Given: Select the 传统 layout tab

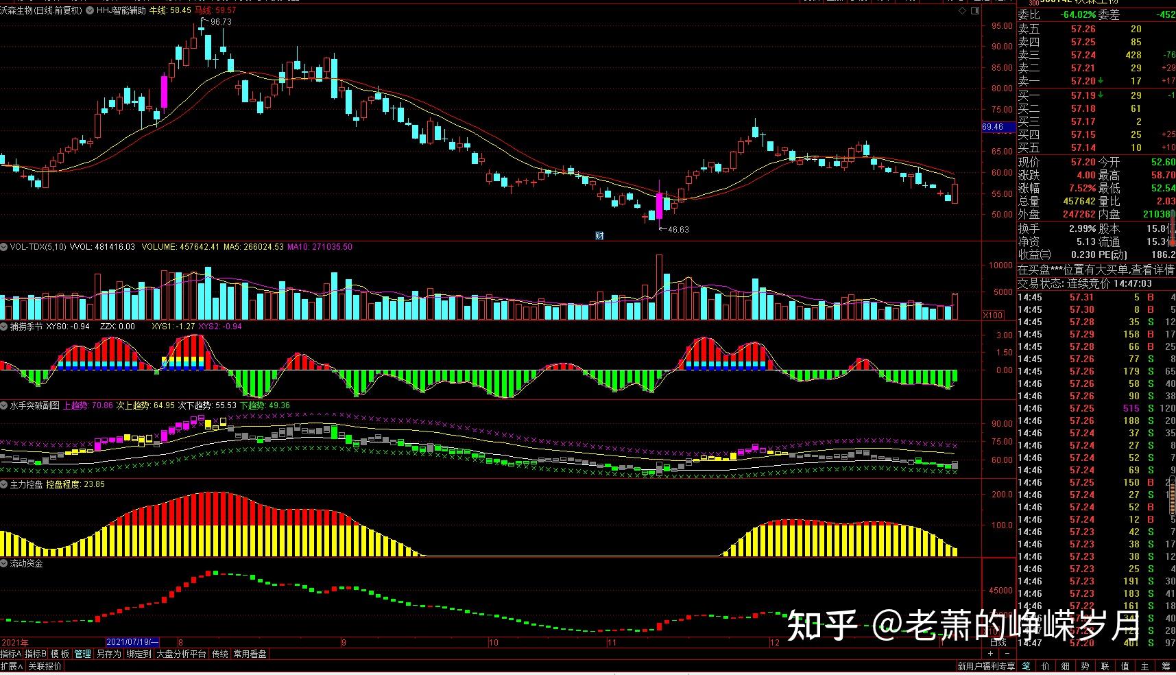Looking at the screenshot, I should point(220,654).
